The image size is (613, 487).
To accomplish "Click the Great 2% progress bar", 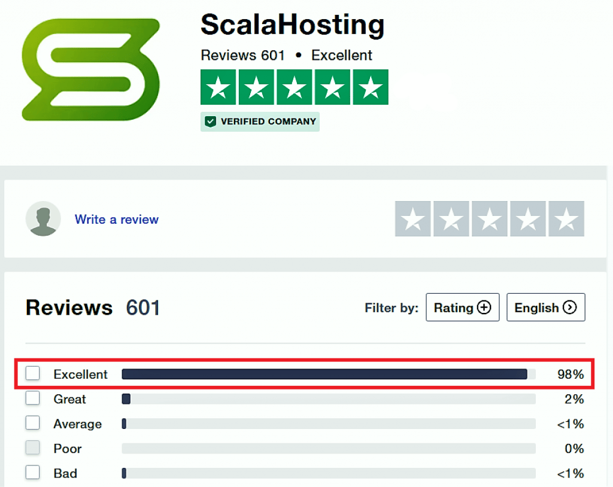I will tap(329, 399).
